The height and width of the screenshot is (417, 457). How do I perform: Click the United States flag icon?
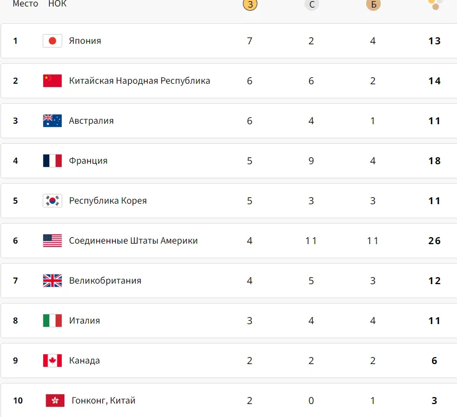(52, 241)
